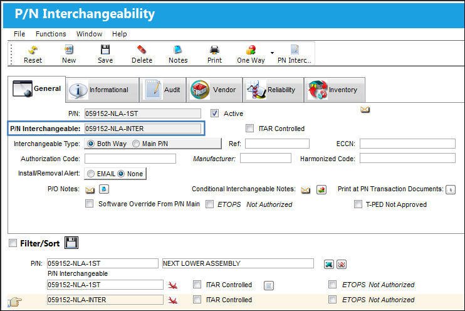Open the One Way dropdown arrow
Image resolution: width=465 pixels, height=311 pixels.
(x=272, y=53)
